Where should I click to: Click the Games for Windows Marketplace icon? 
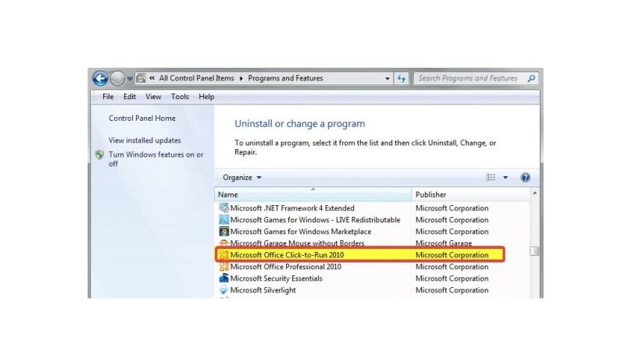[x=223, y=232]
